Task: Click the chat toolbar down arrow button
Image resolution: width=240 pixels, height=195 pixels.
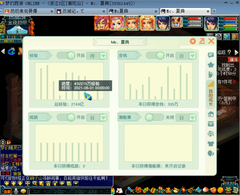Action: 20,184
